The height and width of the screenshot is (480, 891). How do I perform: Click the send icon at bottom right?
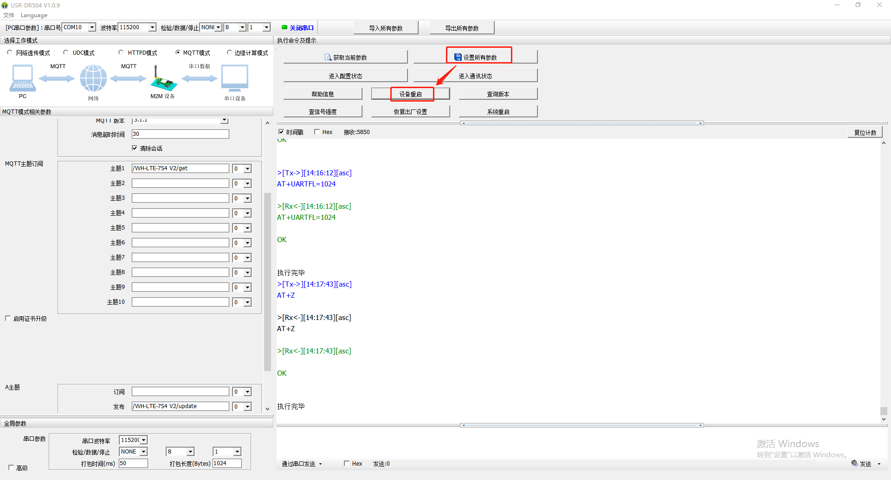854,463
